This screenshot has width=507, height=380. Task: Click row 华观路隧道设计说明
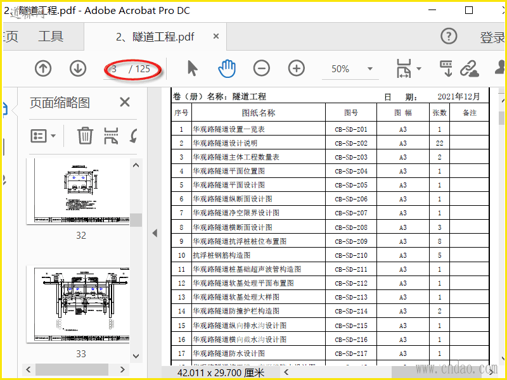pyautogui.click(x=330, y=143)
